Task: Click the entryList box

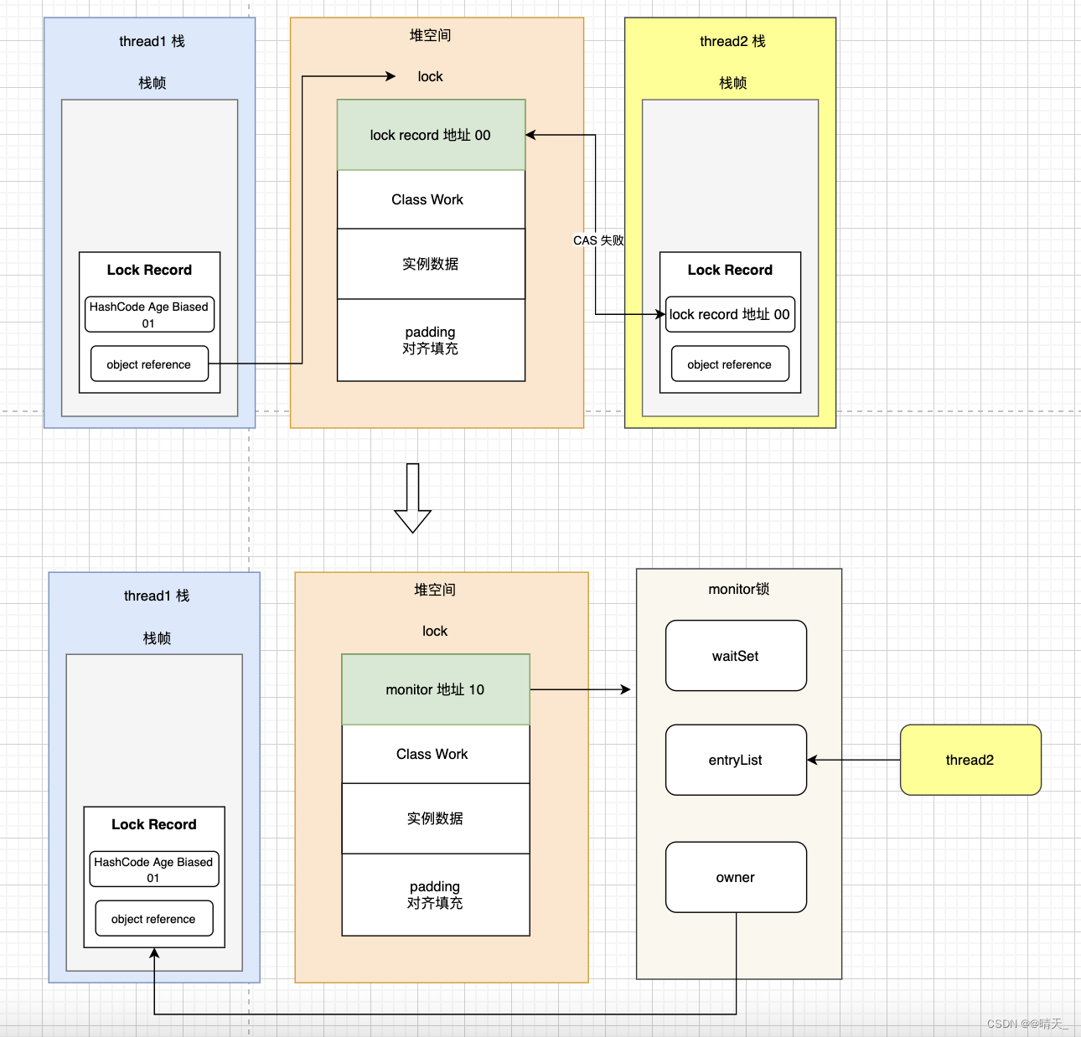Action: (736, 760)
